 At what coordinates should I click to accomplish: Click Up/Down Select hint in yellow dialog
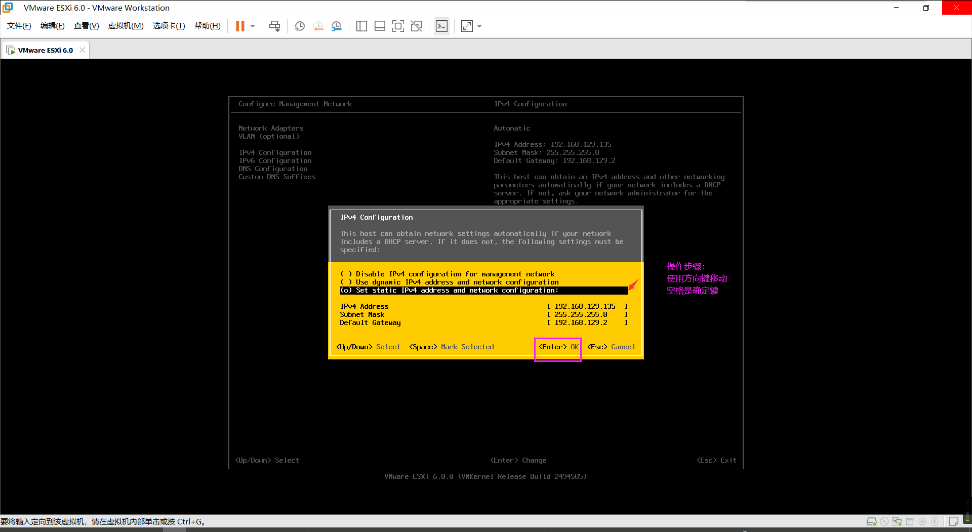368,347
